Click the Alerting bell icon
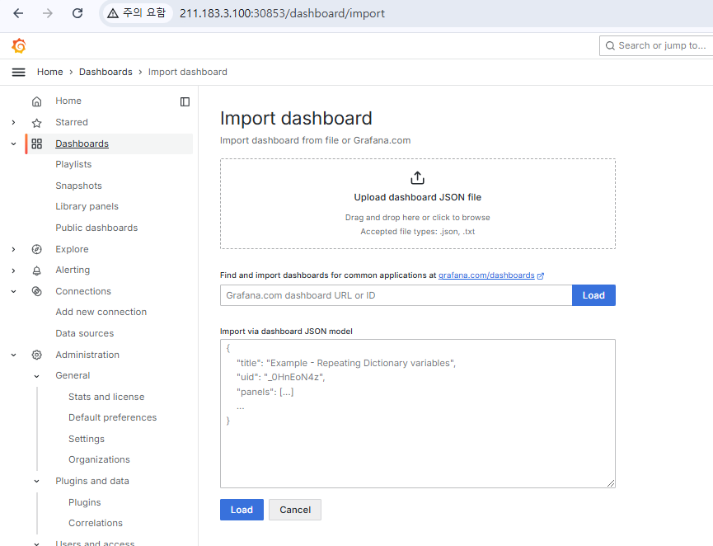Viewport: 713px width, 546px height. point(37,271)
